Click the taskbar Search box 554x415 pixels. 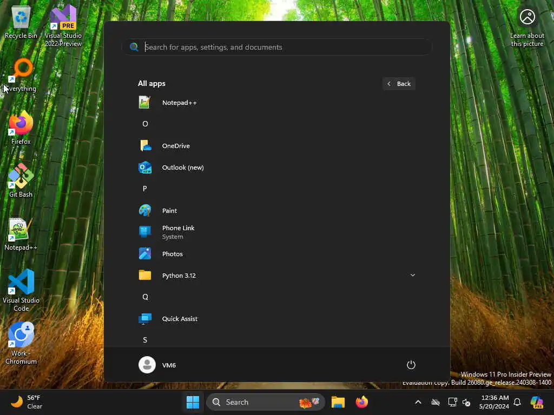tap(265, 402)
